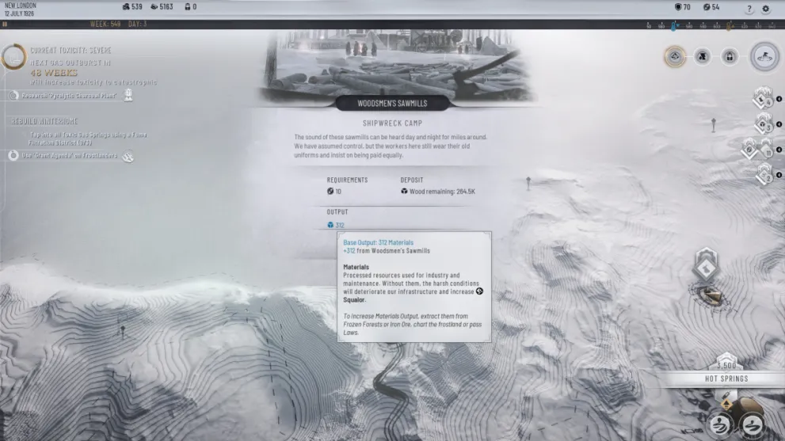
Task: Open the help question mark icon
Action: click(x=749, y=9)
